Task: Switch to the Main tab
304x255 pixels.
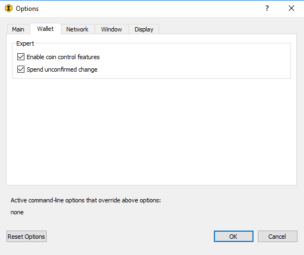Action: coord(18,29)
